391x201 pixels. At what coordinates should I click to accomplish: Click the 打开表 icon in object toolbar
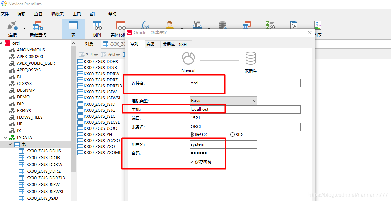82,54
